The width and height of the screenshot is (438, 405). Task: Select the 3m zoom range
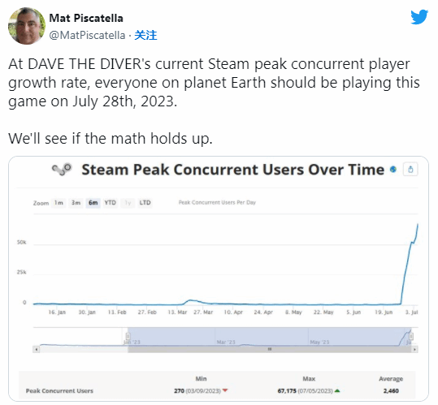76,203
